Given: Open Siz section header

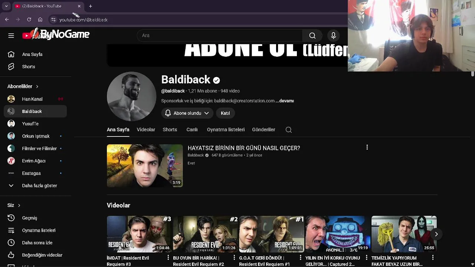Looking at the screenshot, I should [x=14, y=205].
